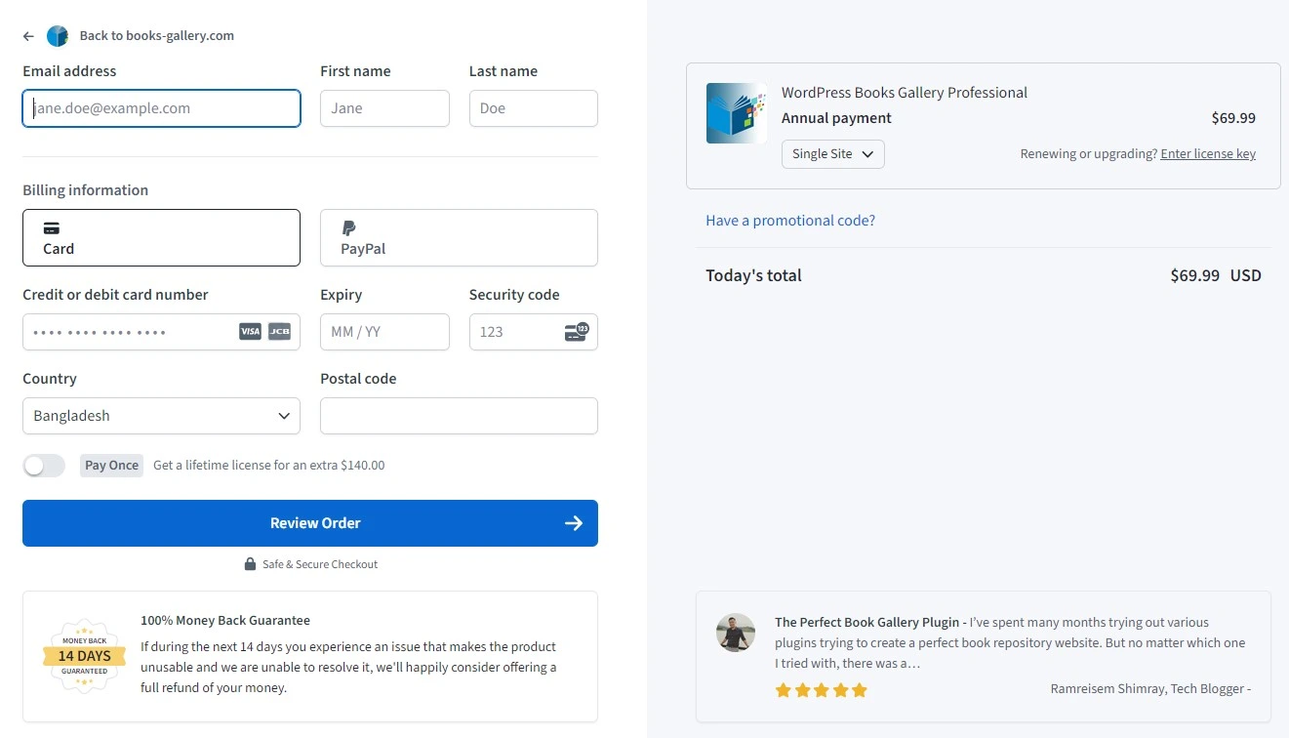This screenshot has height=738, width=1289.
Task: Click the JCB card icon
Action: click(280, 332)
